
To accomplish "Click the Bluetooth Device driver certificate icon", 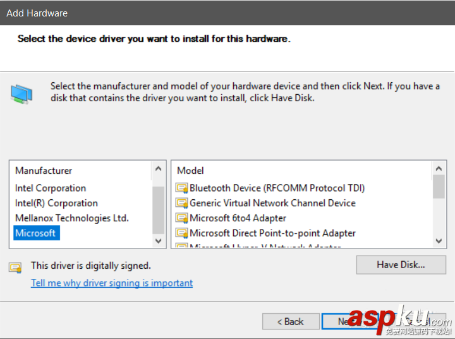I will point(182,188).
